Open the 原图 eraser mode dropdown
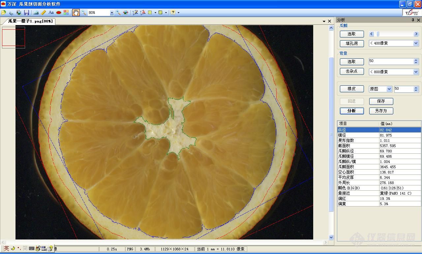 pos(389,89)
